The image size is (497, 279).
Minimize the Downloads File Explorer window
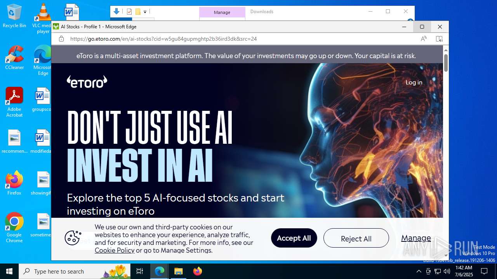coord(370,12)
